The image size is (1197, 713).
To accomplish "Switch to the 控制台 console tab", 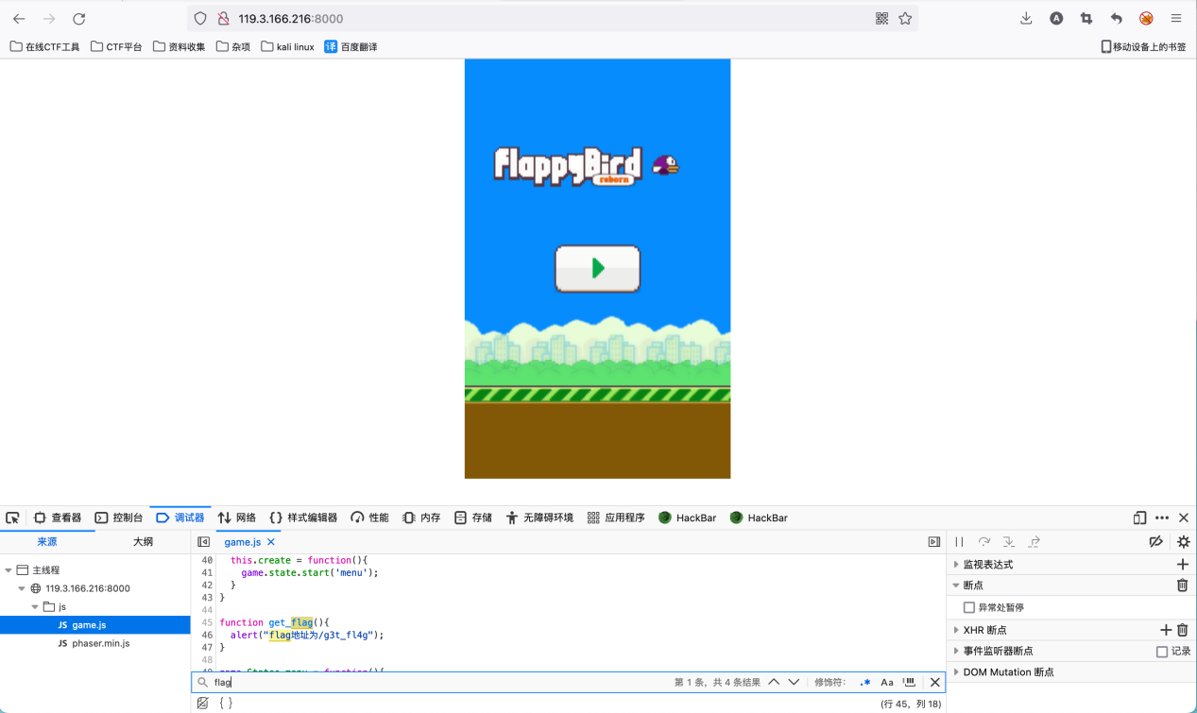I will click(x=119, y=518).
